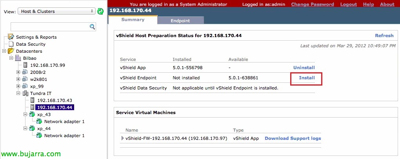Collapse the Tundra IT cluster node
This screenshot has width=400, height=159.
(18, 93)
